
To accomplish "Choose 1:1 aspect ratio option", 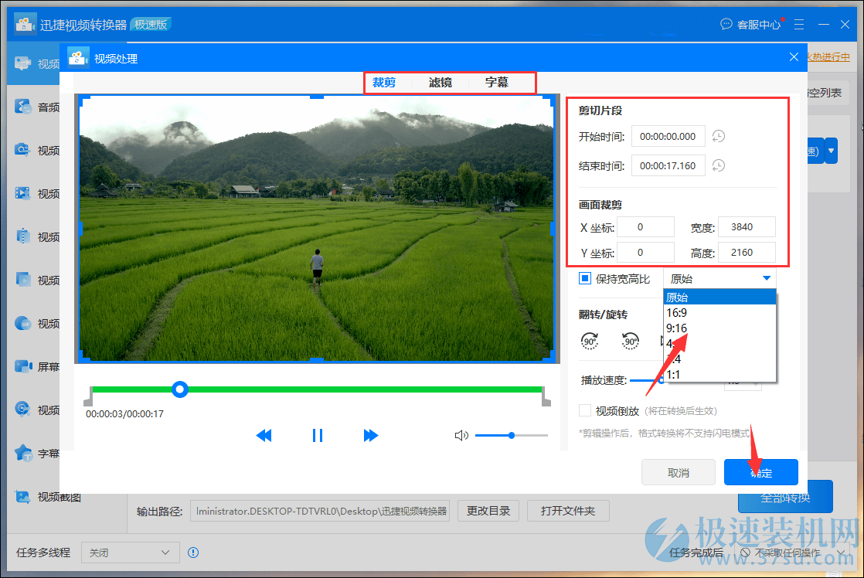I will pos(719,375).
